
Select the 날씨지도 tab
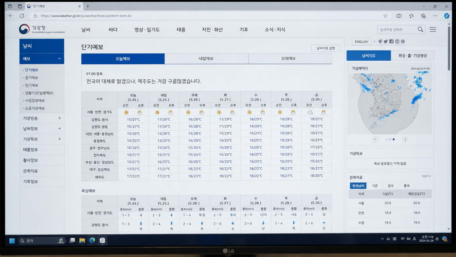pos(369,56)
